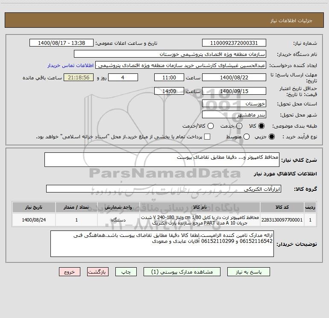Select the کالا/خدمت radio button
Viewport: 329px width, 318px height.
(x=211, y=126)
